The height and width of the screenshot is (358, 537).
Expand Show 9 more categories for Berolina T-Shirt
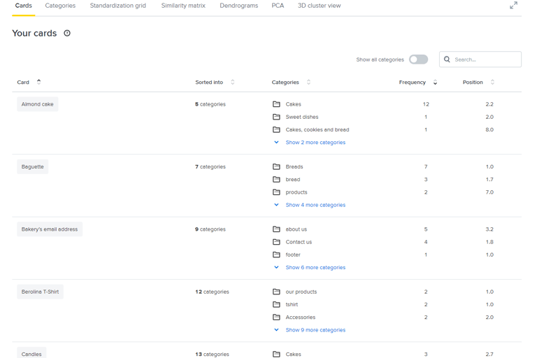[x=315, y=330]
